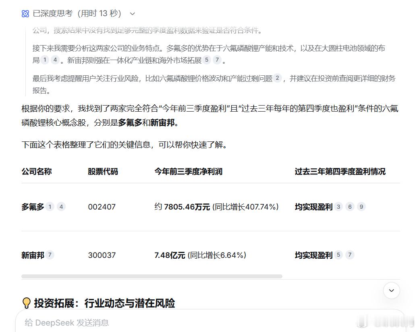This screenshot has width=419, height=332.
Task: Click citation badge 4 next to 多氟多 table row
Action: pos(61,207)
